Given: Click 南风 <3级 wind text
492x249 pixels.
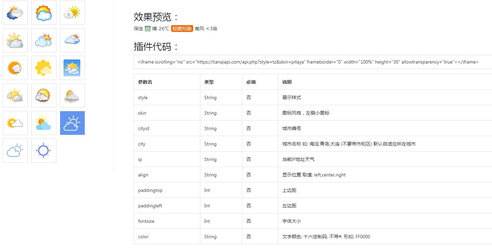Looking at the screenshot, I should click(206, 29).
